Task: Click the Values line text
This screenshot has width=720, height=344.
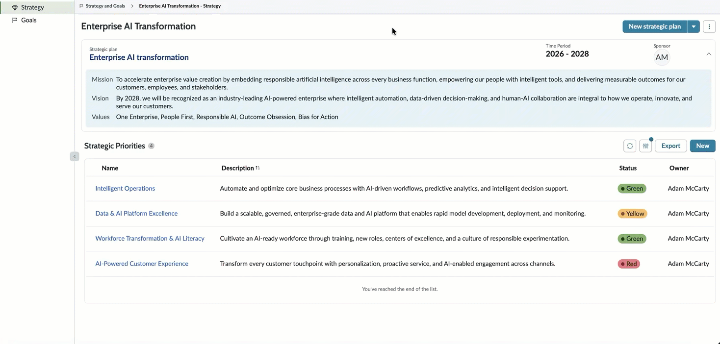Action: click(227, 117)
